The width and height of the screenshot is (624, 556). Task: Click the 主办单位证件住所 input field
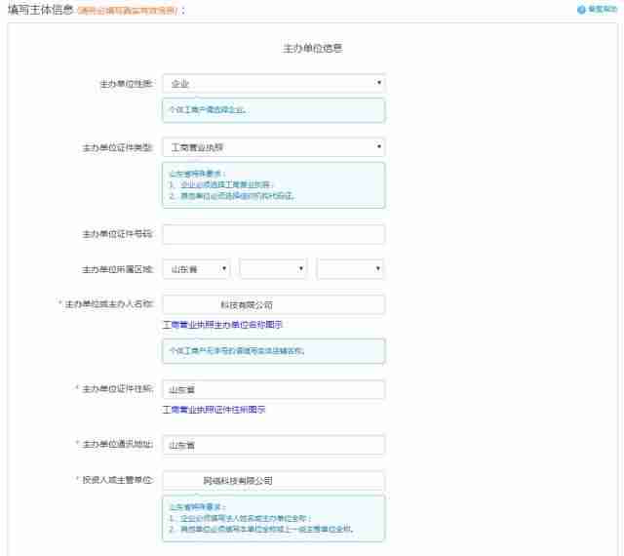tap(274, 389)
